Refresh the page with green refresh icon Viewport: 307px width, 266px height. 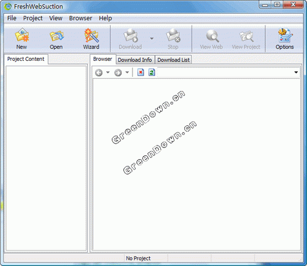tap(152, 72)
